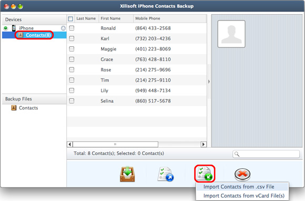Viewport: 305px width, 201px height.
Task: Click the eject icon beside iPhone
Action: pyautogui.click(x=63, y=28)
